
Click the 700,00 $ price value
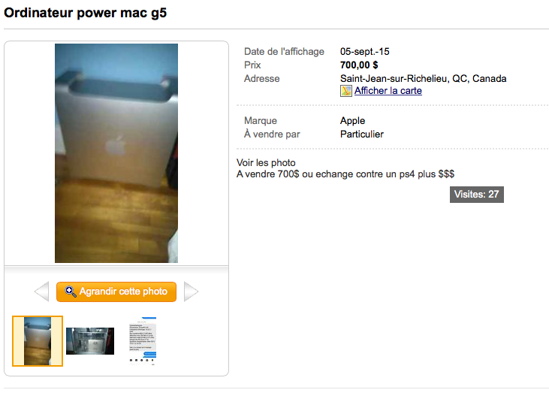[x=359, y=65]
